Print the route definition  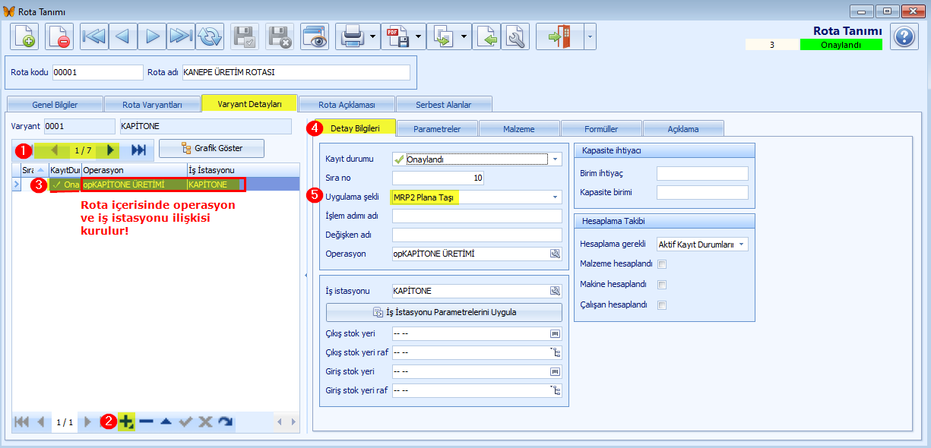pos(351,36)
